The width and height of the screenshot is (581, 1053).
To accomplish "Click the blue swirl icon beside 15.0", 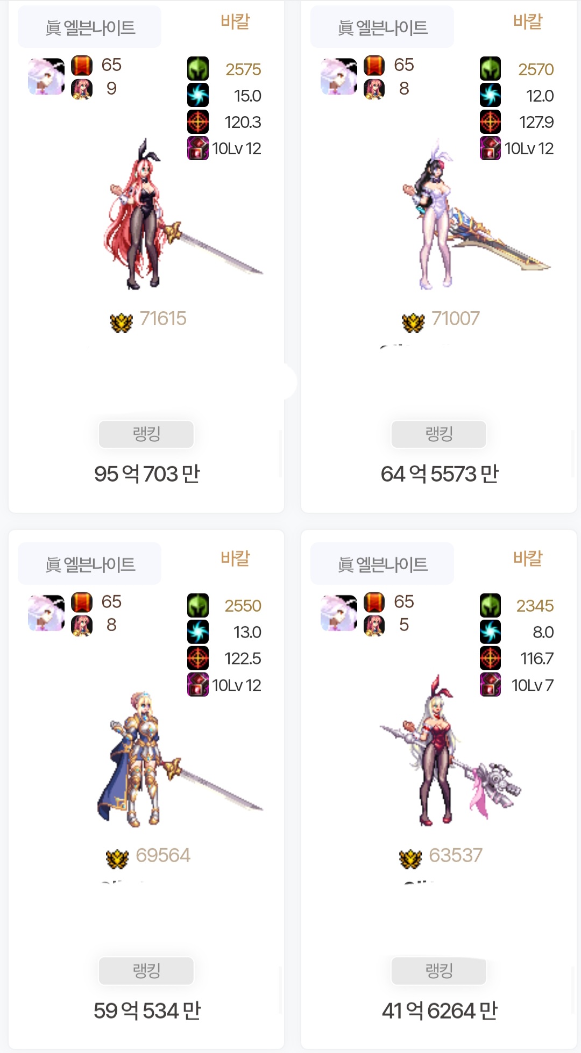I will pyautogui.click(x=198, y=95).
